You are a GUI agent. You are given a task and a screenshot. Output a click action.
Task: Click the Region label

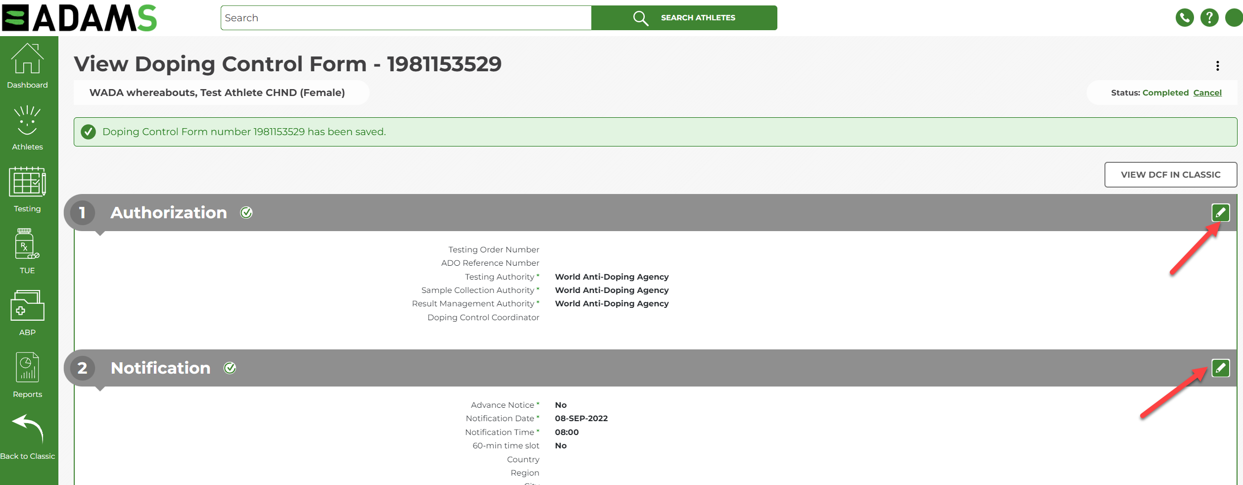pos(525,473)
